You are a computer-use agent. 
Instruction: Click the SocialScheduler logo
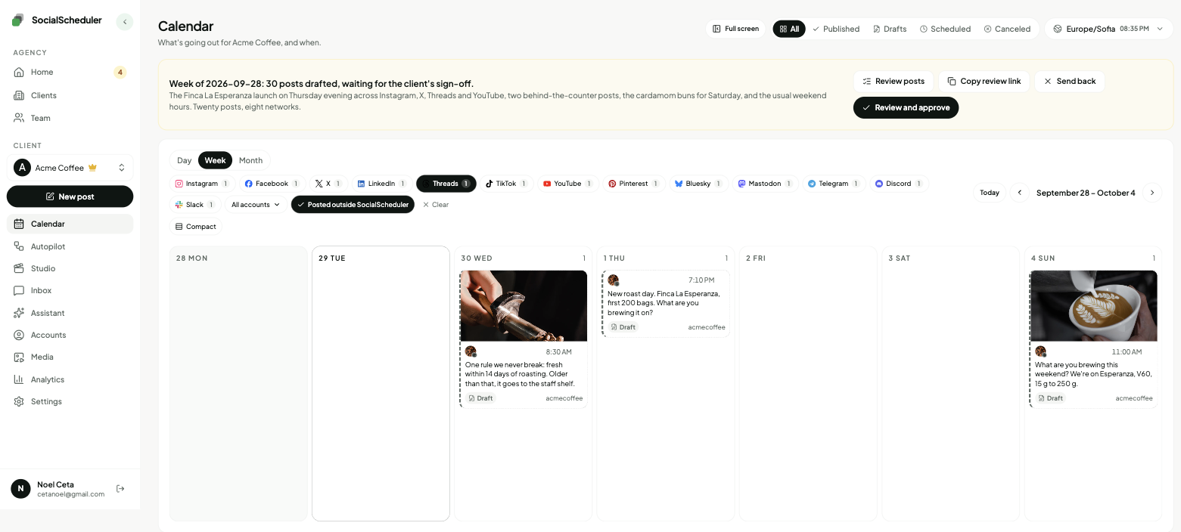(x=57, y=20)
